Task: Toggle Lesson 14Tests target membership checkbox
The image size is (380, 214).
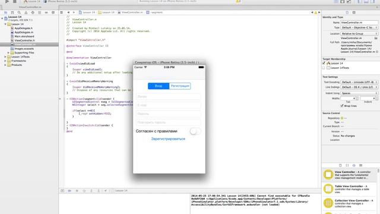Action: click(x=324, y=68)
